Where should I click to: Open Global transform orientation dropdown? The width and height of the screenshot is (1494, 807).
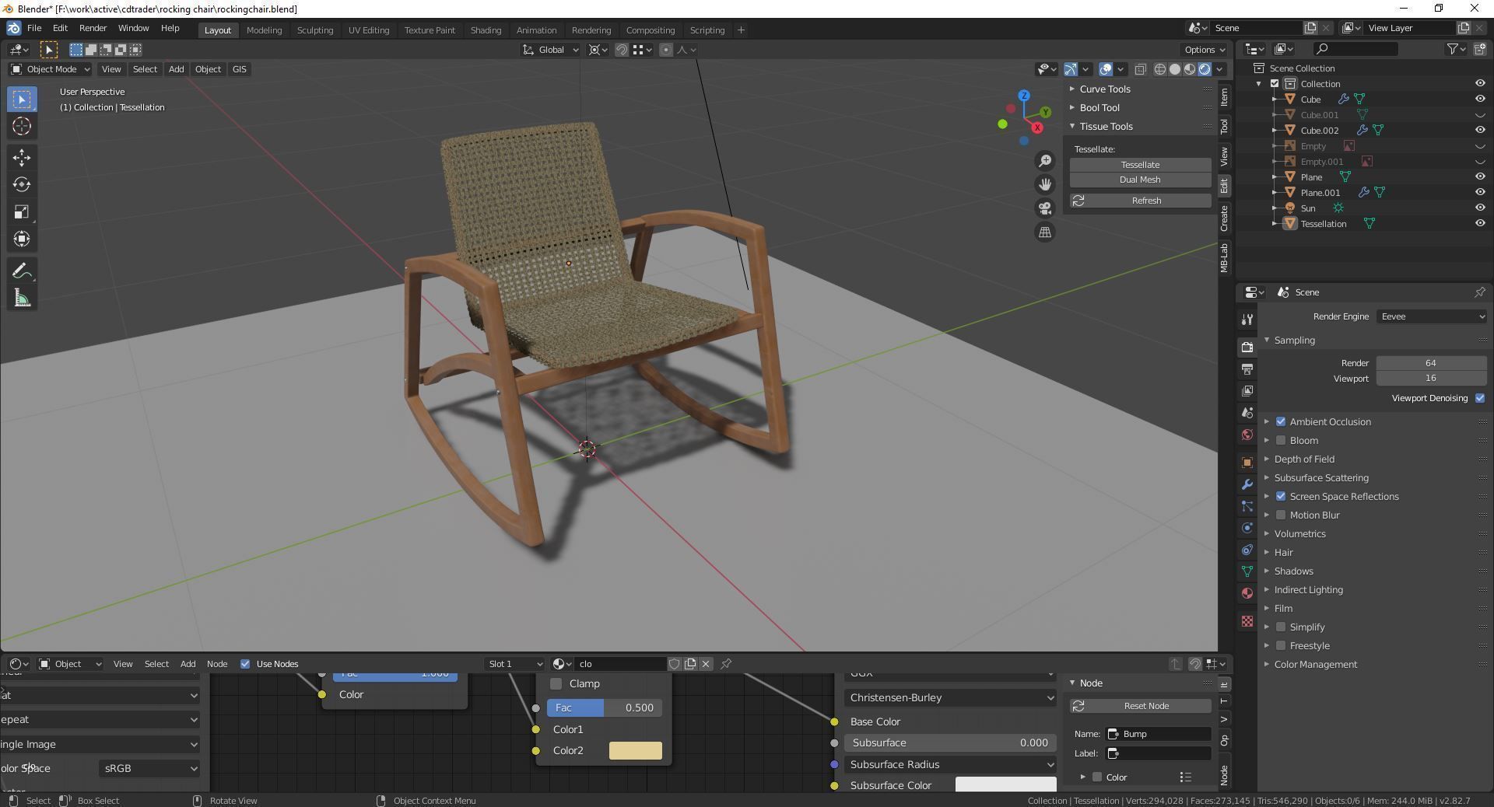(551, 50)
